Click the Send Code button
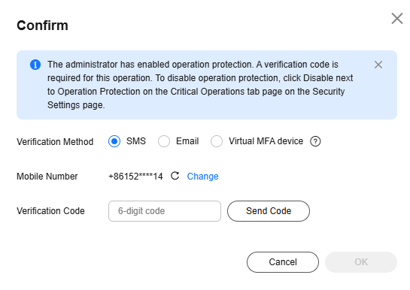Viewport: 410px width, 290px height. tap(269, 211)
